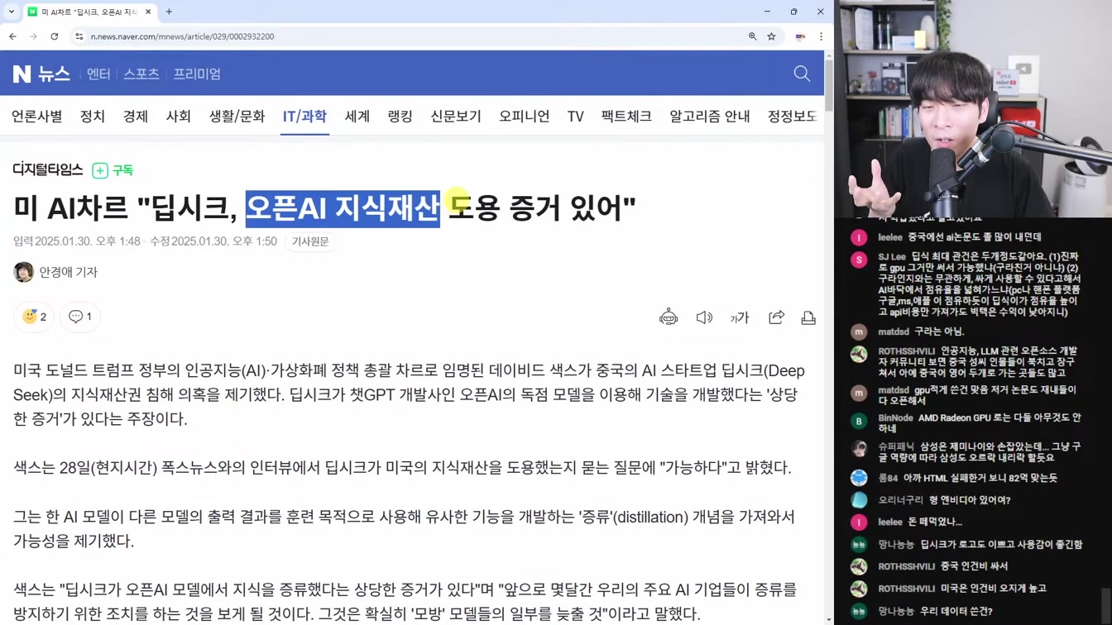Screen dimensions: 1112x625
Task: Click the 구독 subscribe button
Action: 122,170
